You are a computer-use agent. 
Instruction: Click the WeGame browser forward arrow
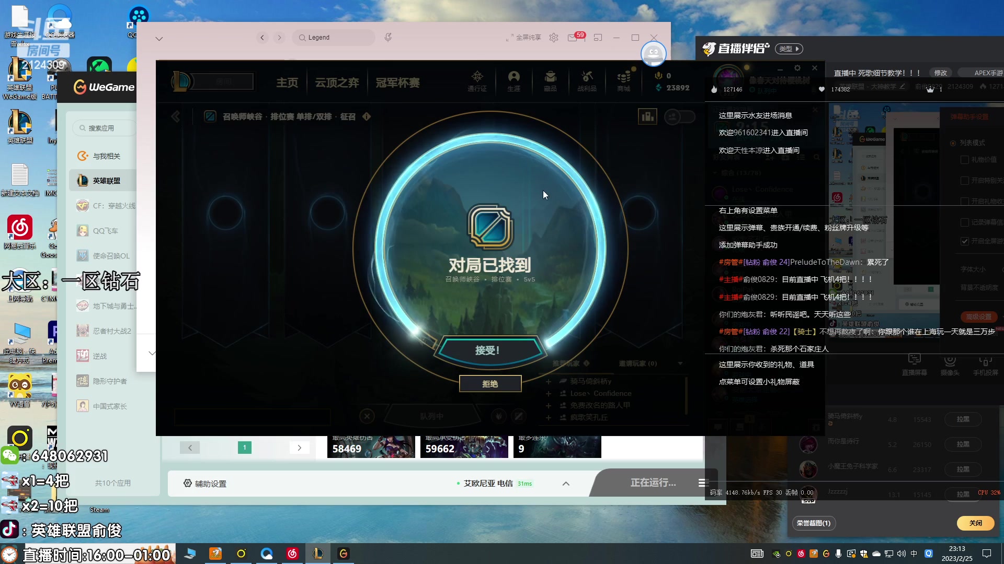[x=280, y=38]
